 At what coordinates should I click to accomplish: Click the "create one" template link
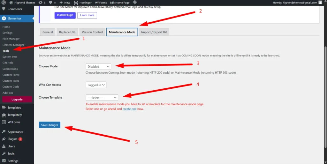129,109
